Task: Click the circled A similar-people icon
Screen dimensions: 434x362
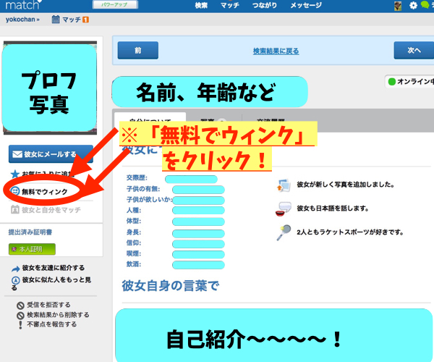Action: [x=15, y=280]
